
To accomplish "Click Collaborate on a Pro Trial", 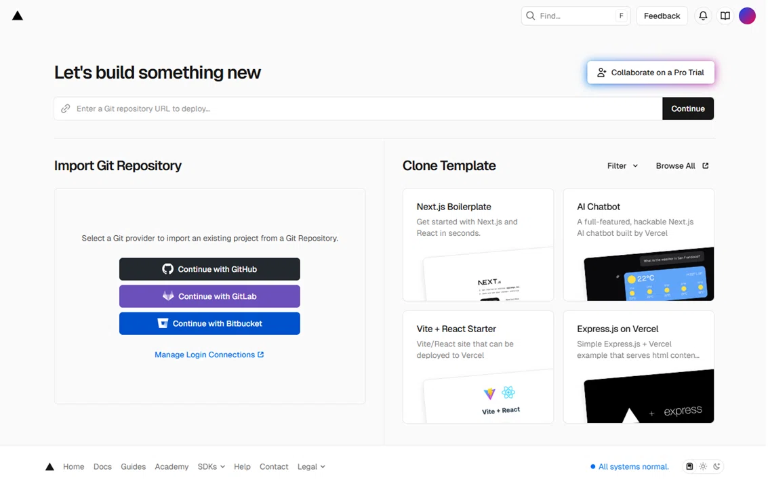I will coord(651,73).
